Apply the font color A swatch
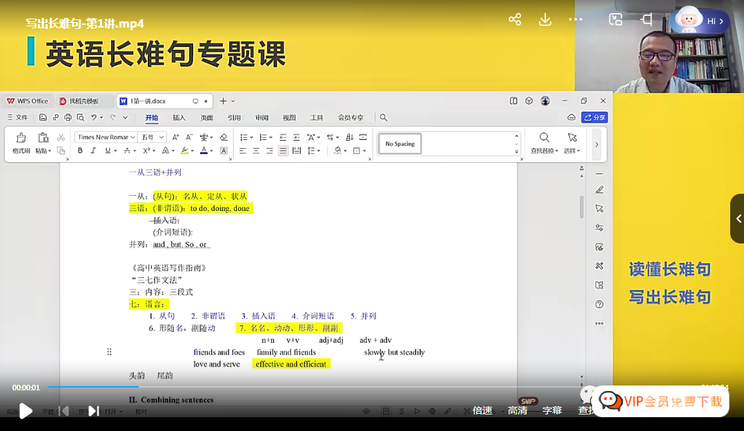The height and width of the screenshot is (431, 744). click(204, 151)
